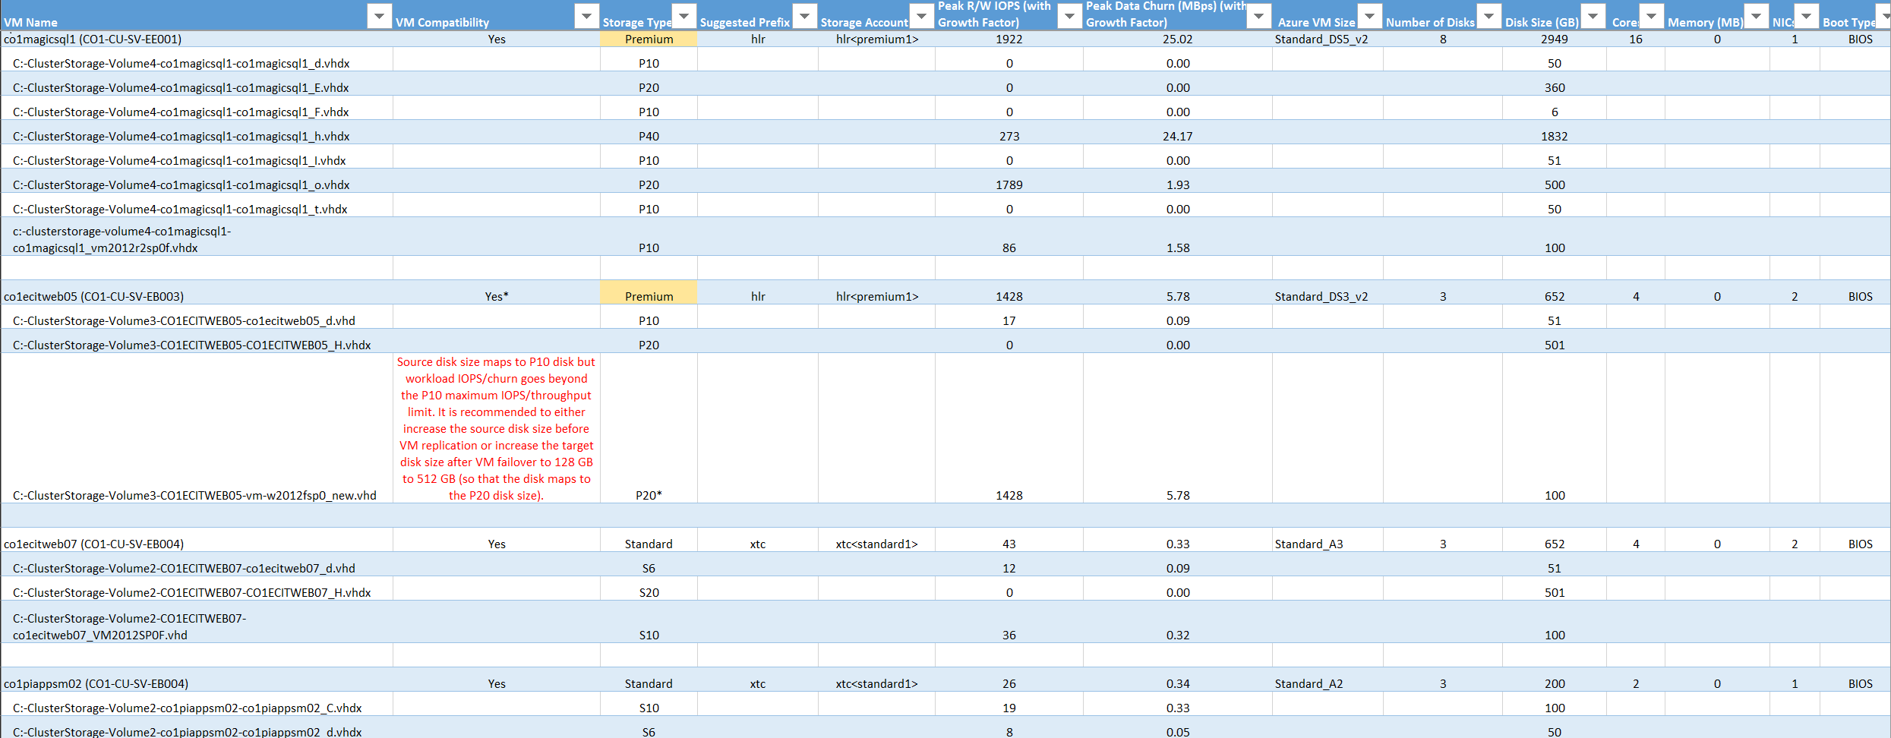Open the Cores column filter dropdown

[1652, 16]
